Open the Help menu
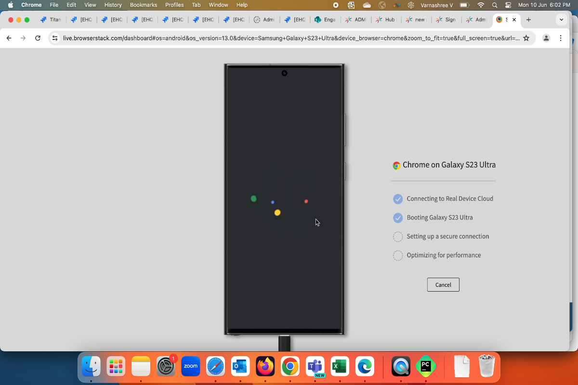 tap(242, 5)
